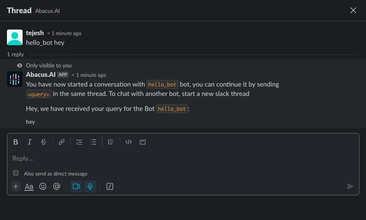Start a bulleted list
This screenshot has width=366, height=220.
point(93,142)
